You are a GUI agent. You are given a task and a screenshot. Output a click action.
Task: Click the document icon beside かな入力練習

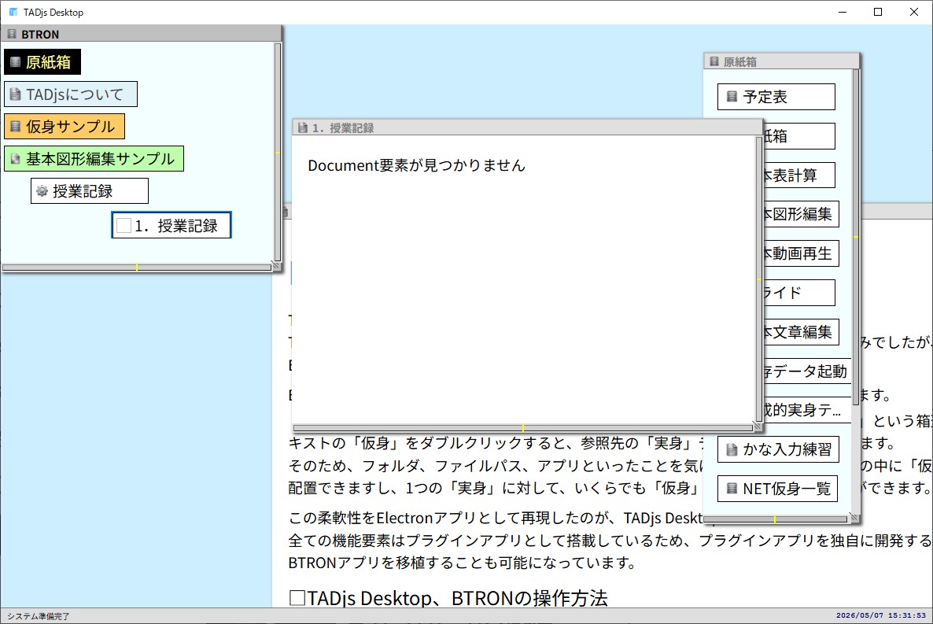point(732,449)
